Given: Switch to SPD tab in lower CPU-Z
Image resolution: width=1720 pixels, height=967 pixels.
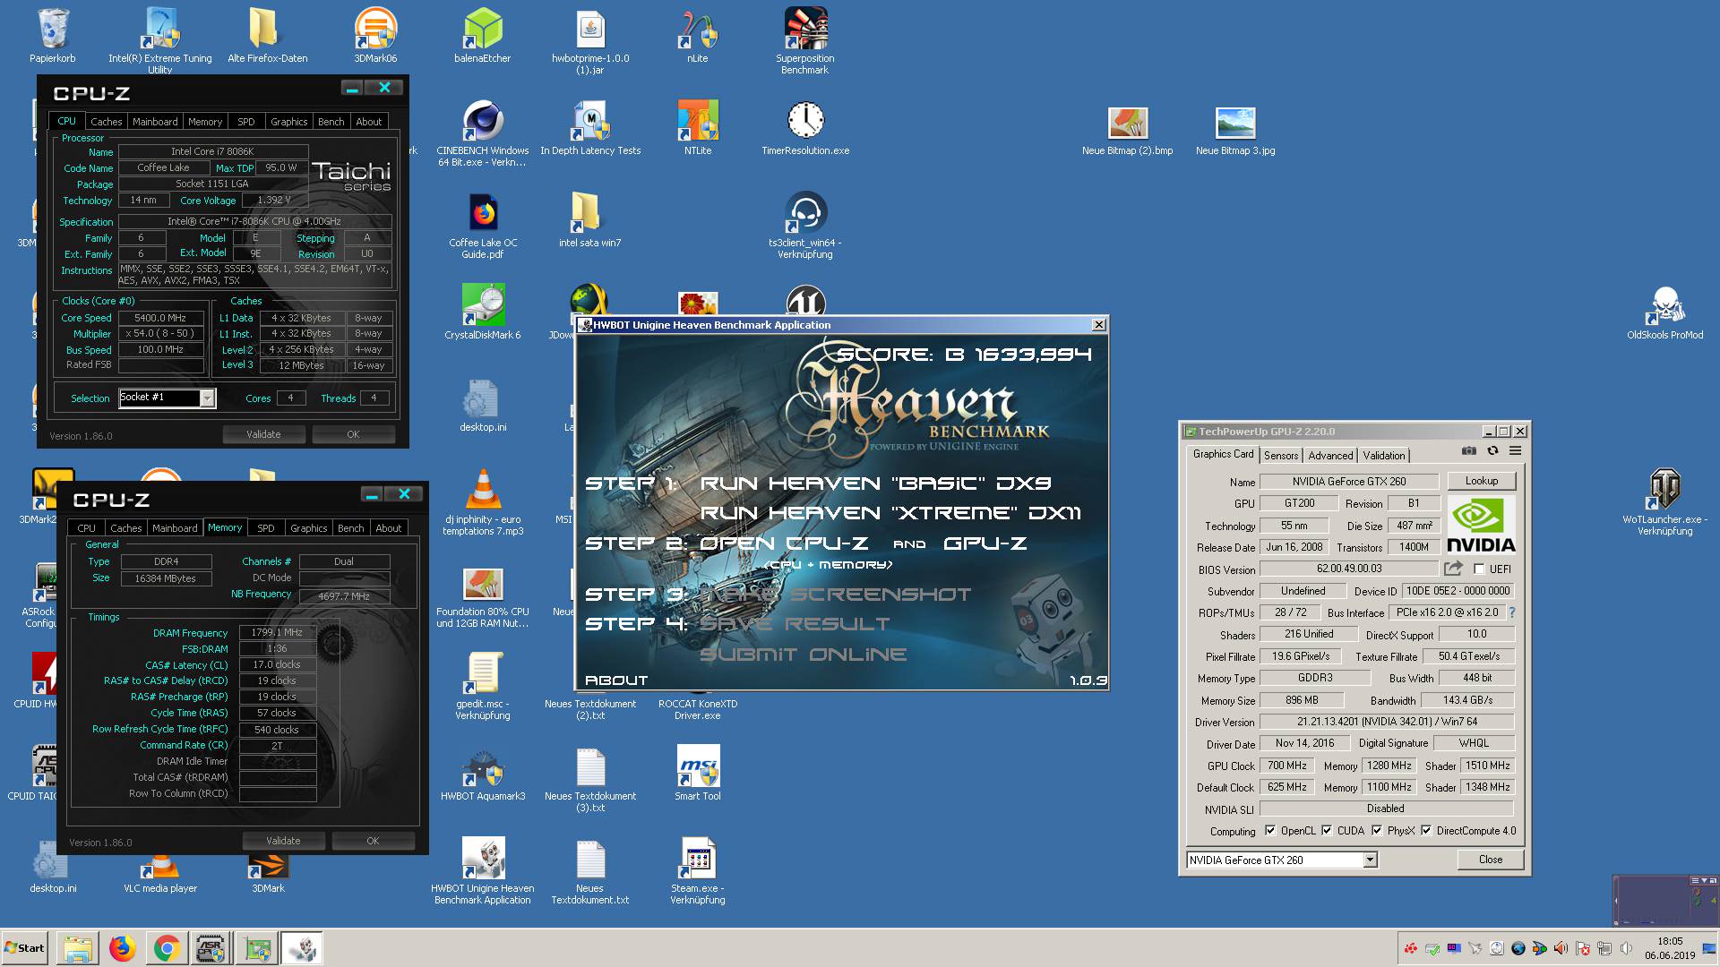Looking at the screenshot, I should click(266, 528).
